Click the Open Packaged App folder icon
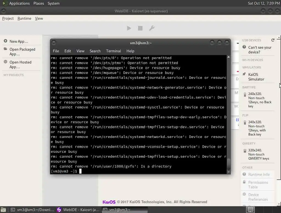The image size is (281, 213). pyautogui.click(x=5, y=49)
